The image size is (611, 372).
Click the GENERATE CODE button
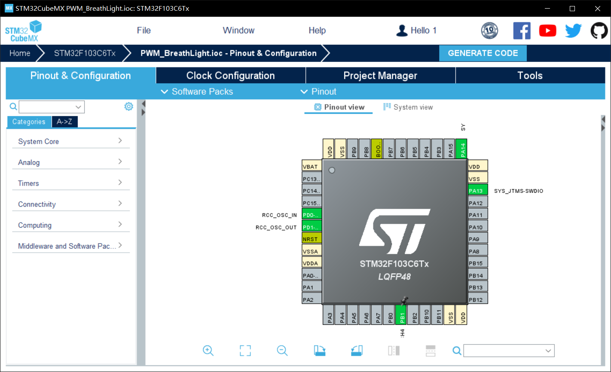[x=483, y=53]
